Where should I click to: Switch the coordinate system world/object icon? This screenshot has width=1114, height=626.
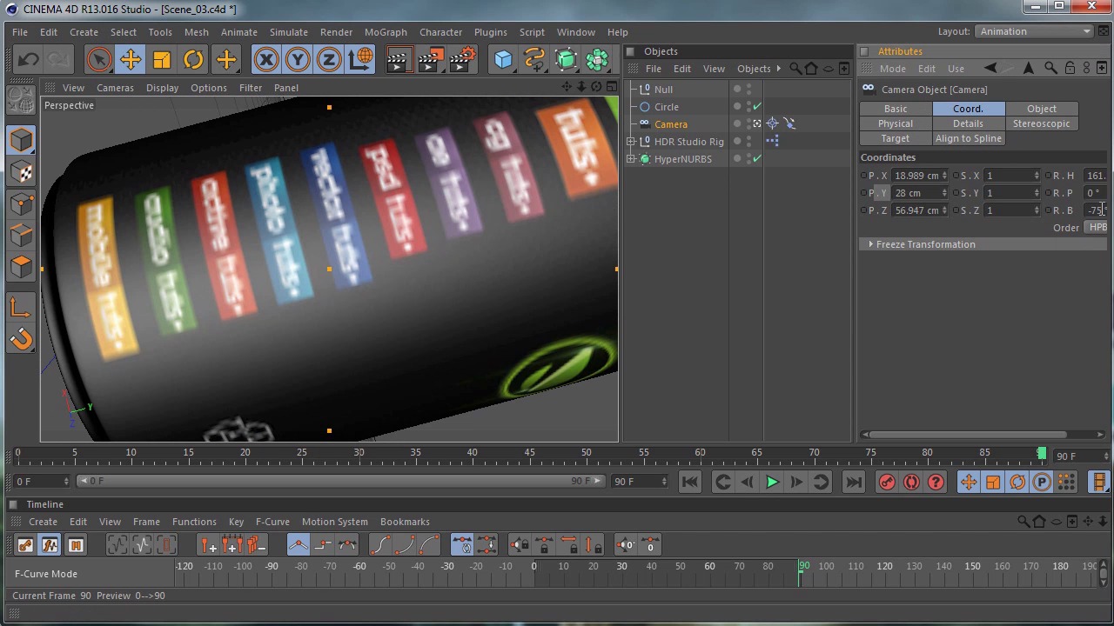360,59
